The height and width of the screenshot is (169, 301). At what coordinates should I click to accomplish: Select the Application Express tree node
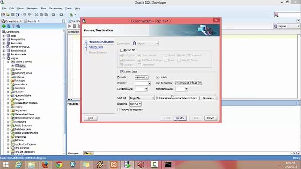click(25, 144)
